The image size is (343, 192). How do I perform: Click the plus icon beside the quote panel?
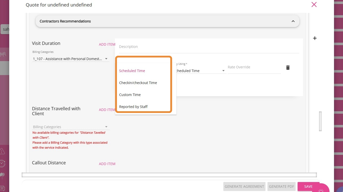(x=315, y=38)
